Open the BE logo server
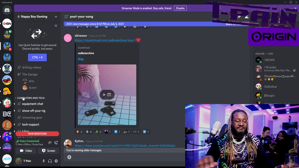This screenshot has width=299, height=168. coord(7,114)
